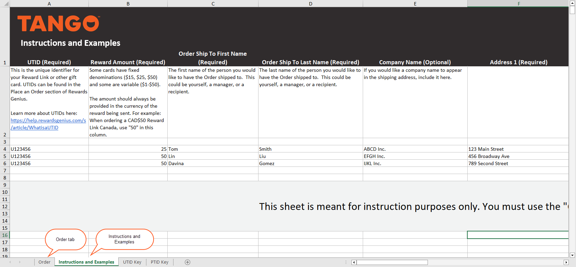Open the UTID Key sheet tab
Image resolution: width=576 pixels, height=267 pixels.
132,262
